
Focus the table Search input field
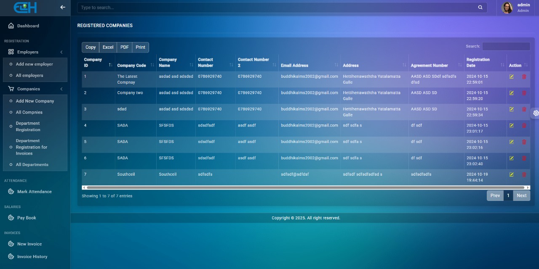[x=506, y=46]
